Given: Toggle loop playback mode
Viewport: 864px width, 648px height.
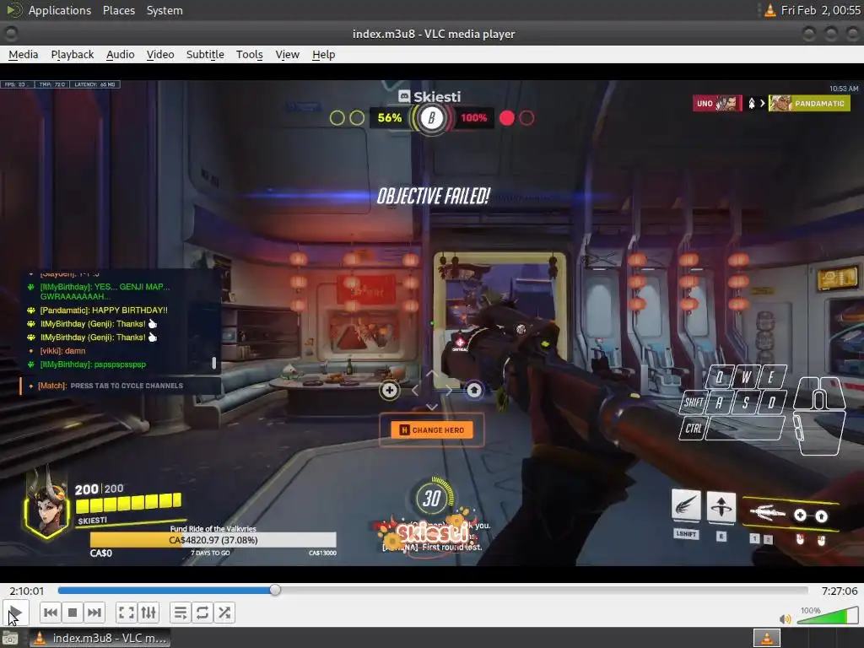Looking at the screenshot, I should pos(202,613).
